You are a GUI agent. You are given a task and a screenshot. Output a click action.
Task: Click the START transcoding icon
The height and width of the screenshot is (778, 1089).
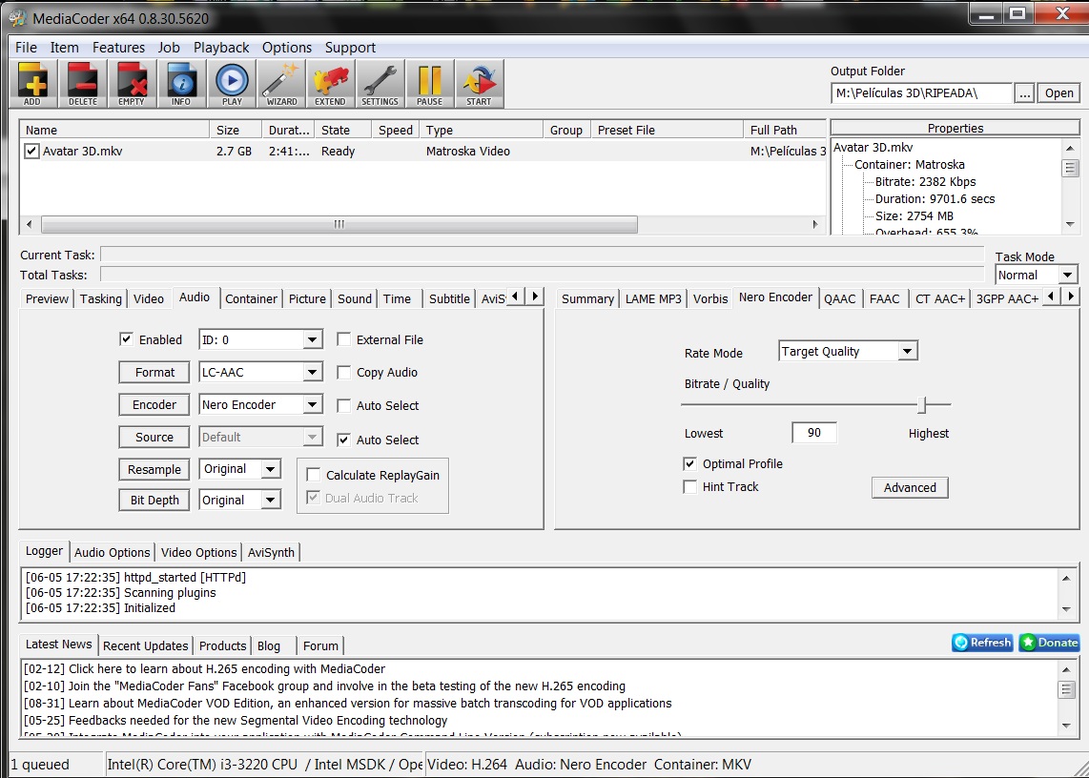point(479,84)
